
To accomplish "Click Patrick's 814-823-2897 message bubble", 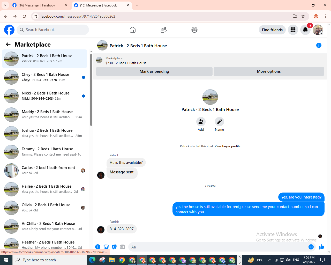I will pos(122,229).
